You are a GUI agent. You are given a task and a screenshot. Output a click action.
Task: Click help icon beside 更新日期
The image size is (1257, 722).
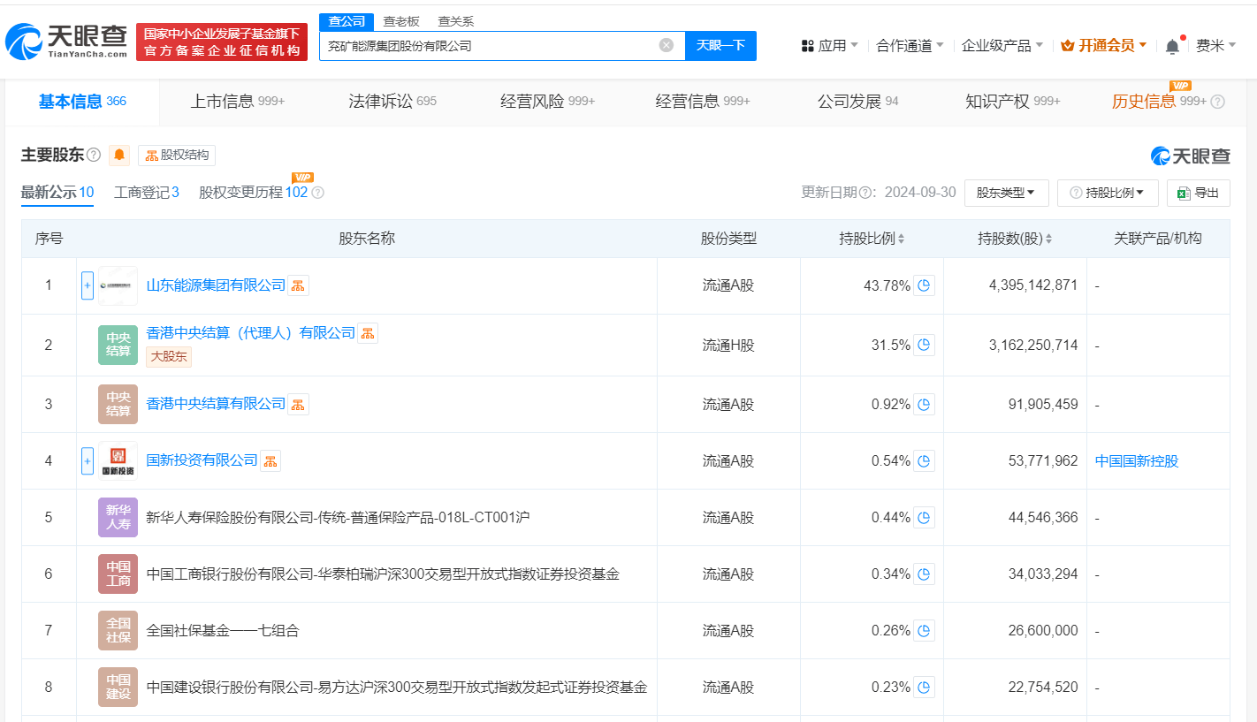point(865,193)
